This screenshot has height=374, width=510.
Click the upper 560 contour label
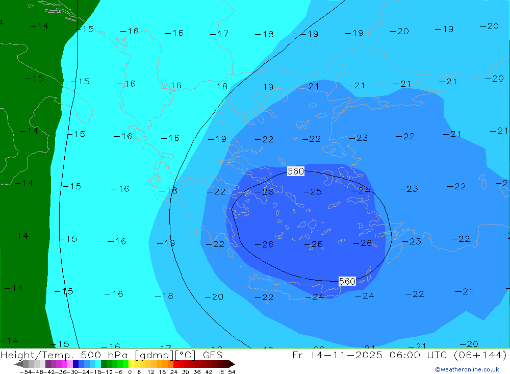point(296,171)
